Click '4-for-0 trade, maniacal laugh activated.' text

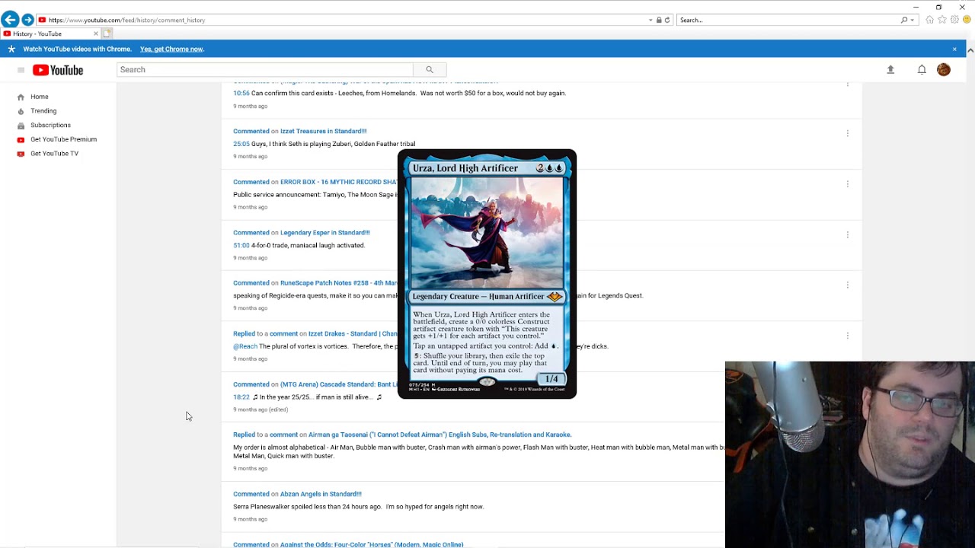pyautogui.click(x=308, y=245)
